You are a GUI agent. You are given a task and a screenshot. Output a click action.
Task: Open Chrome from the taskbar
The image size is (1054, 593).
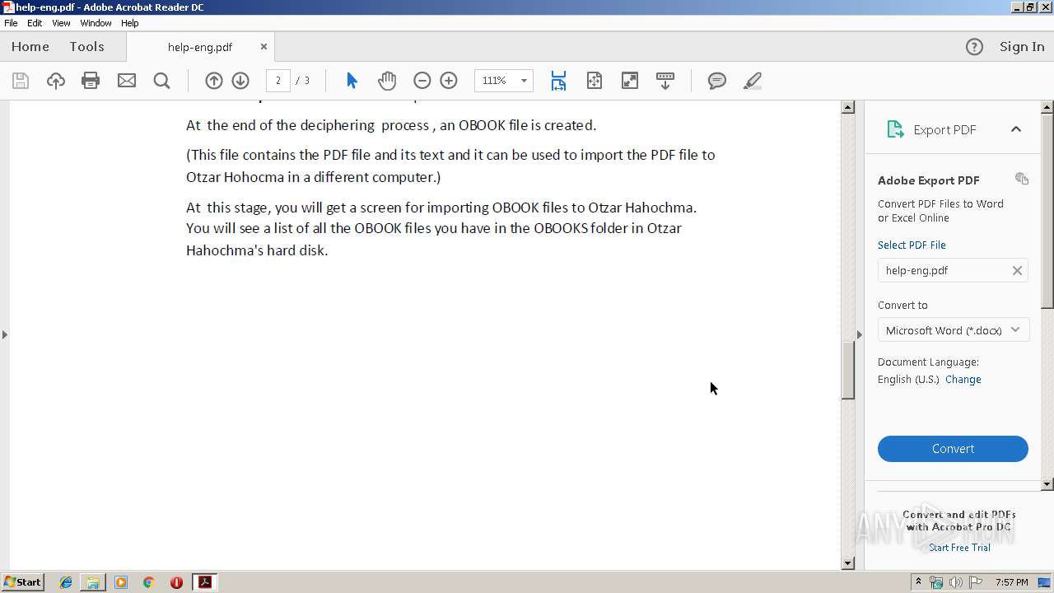coord(148,582)
